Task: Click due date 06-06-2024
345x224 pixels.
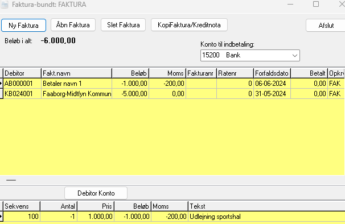Action: point(272,84)
